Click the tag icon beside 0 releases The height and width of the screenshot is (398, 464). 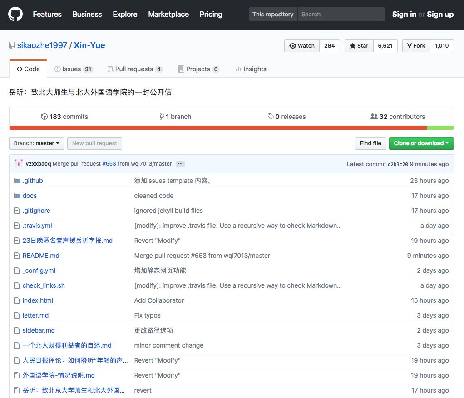coord(271,117)
